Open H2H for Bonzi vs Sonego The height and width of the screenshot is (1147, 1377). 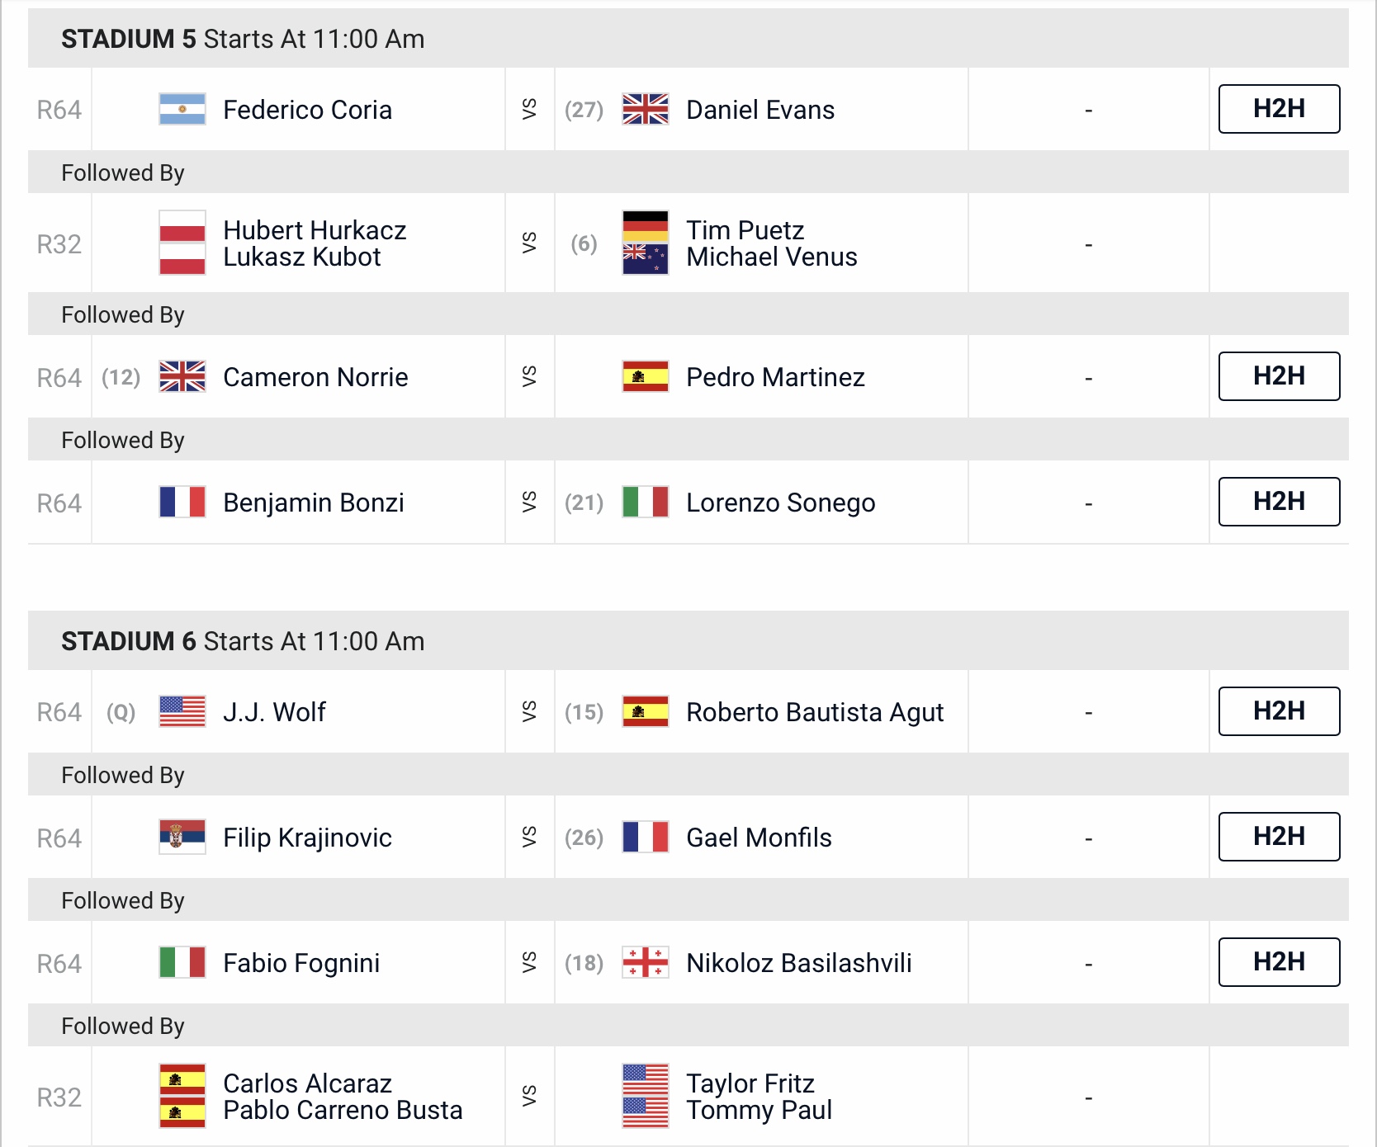pos(1279,502)
